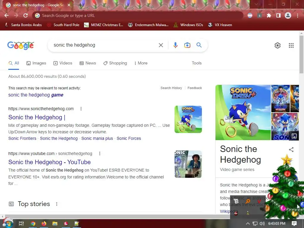Reload the page with the refresh icon
Viewport: 304px width, 228px height.
point(26,15)
